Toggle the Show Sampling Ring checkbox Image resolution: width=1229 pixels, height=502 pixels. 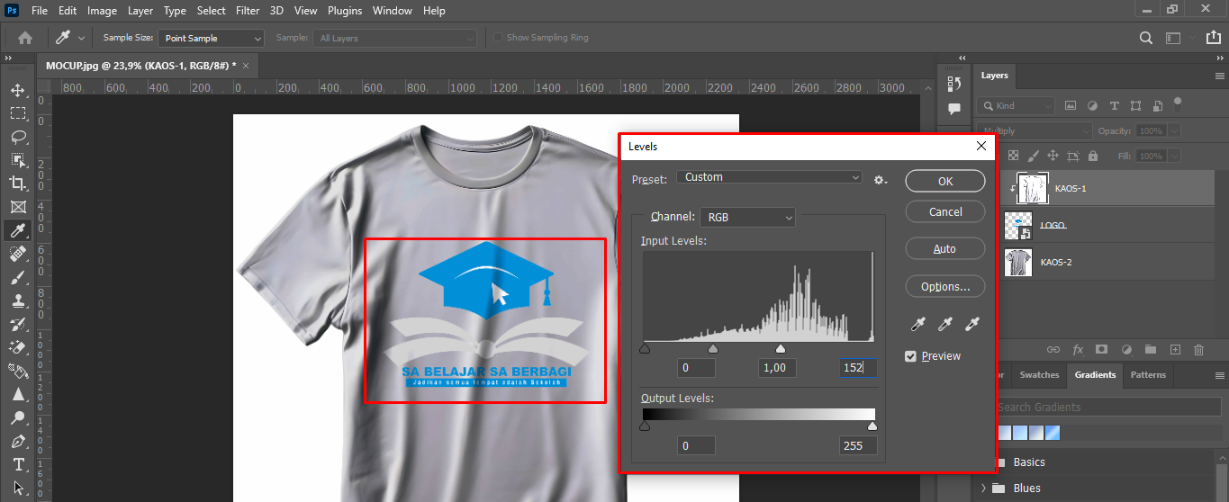pos(498,38)
